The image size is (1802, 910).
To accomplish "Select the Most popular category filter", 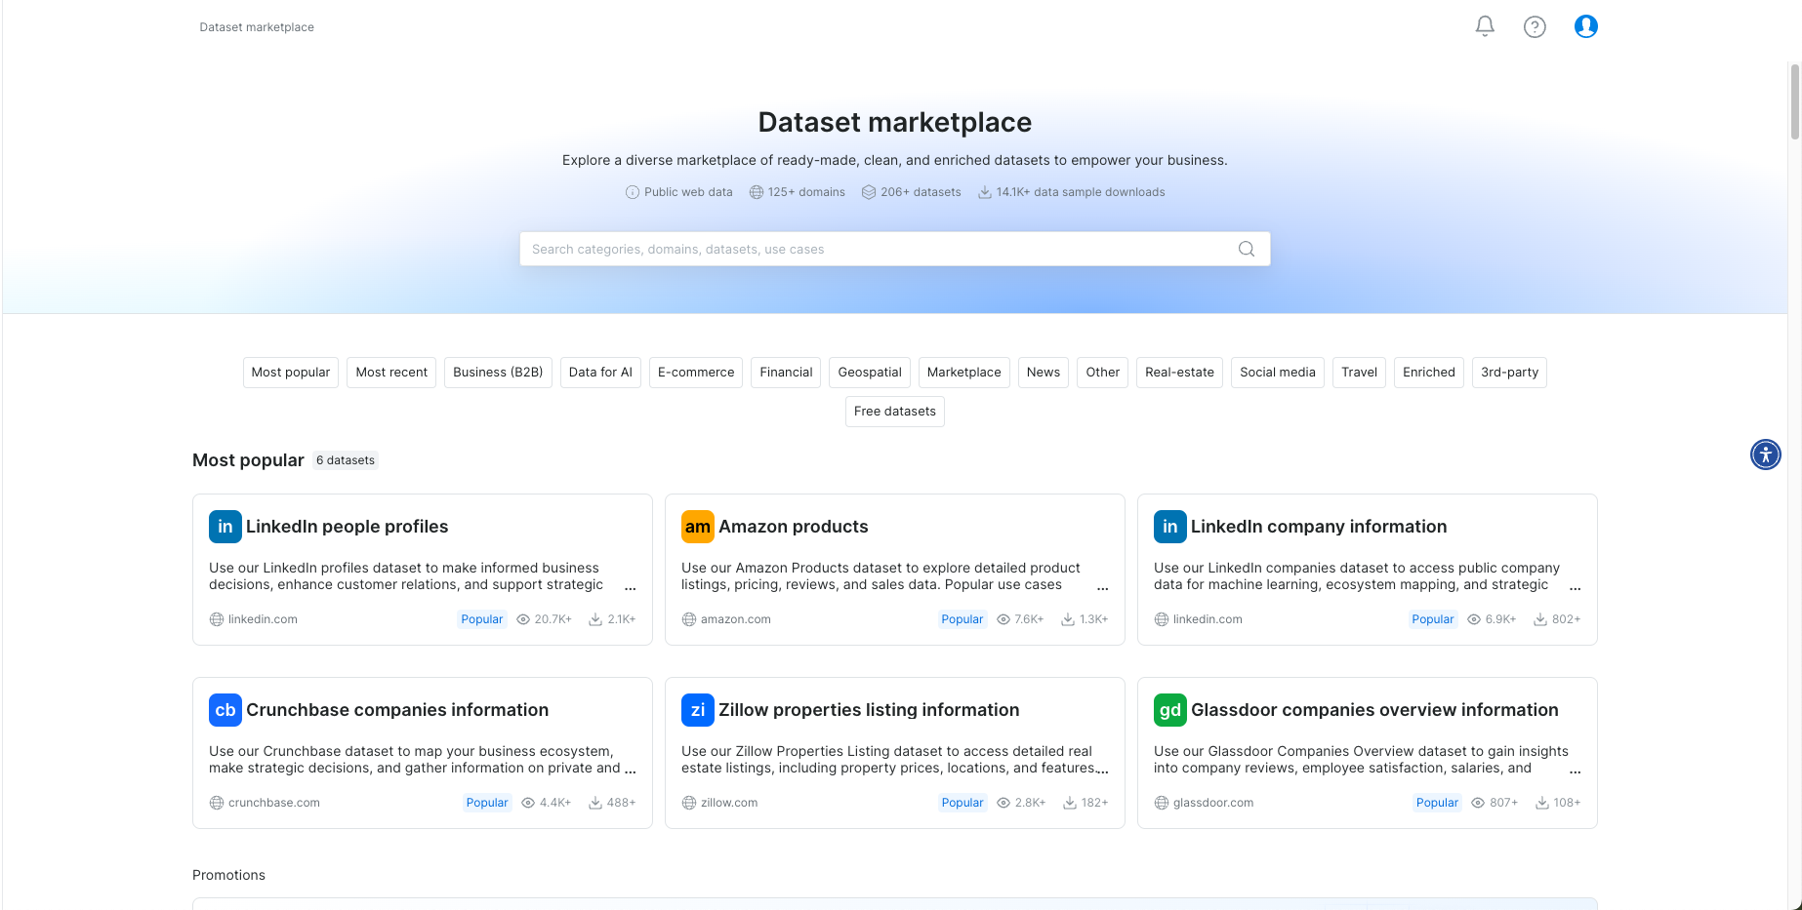I will 291,373.
